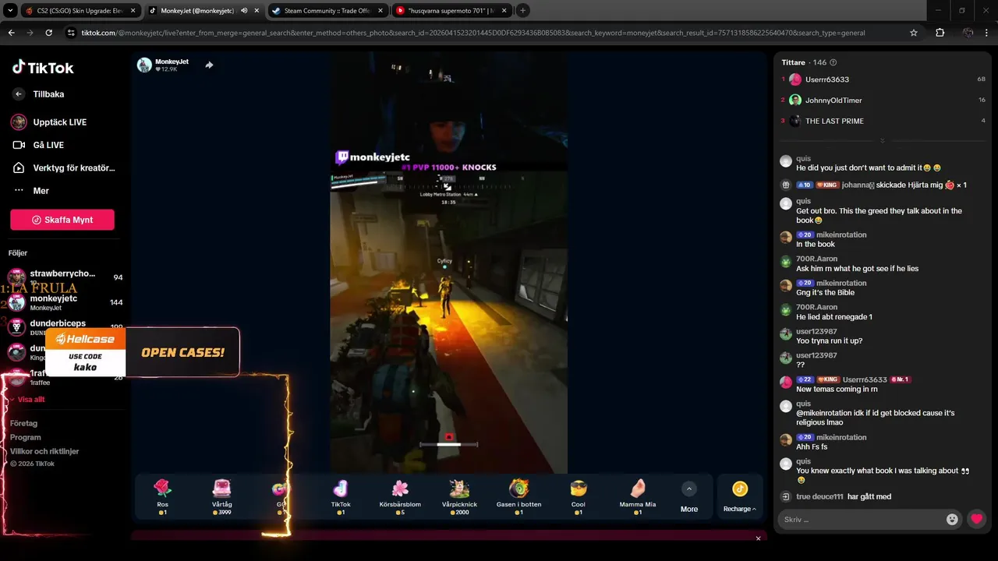Open the Företag footer link
The height and width of the screenshot is (561, 998).
tap(23, 423)
